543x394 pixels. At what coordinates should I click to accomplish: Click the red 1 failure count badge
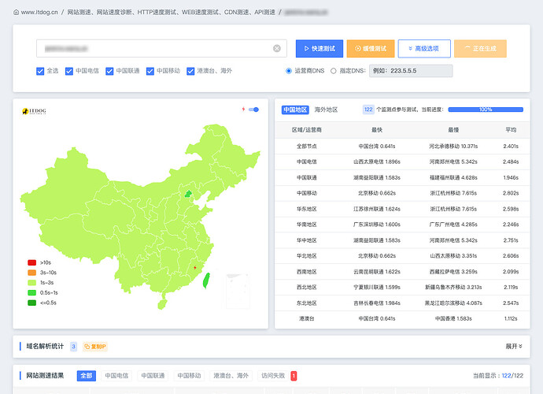(x=294, y=376)
